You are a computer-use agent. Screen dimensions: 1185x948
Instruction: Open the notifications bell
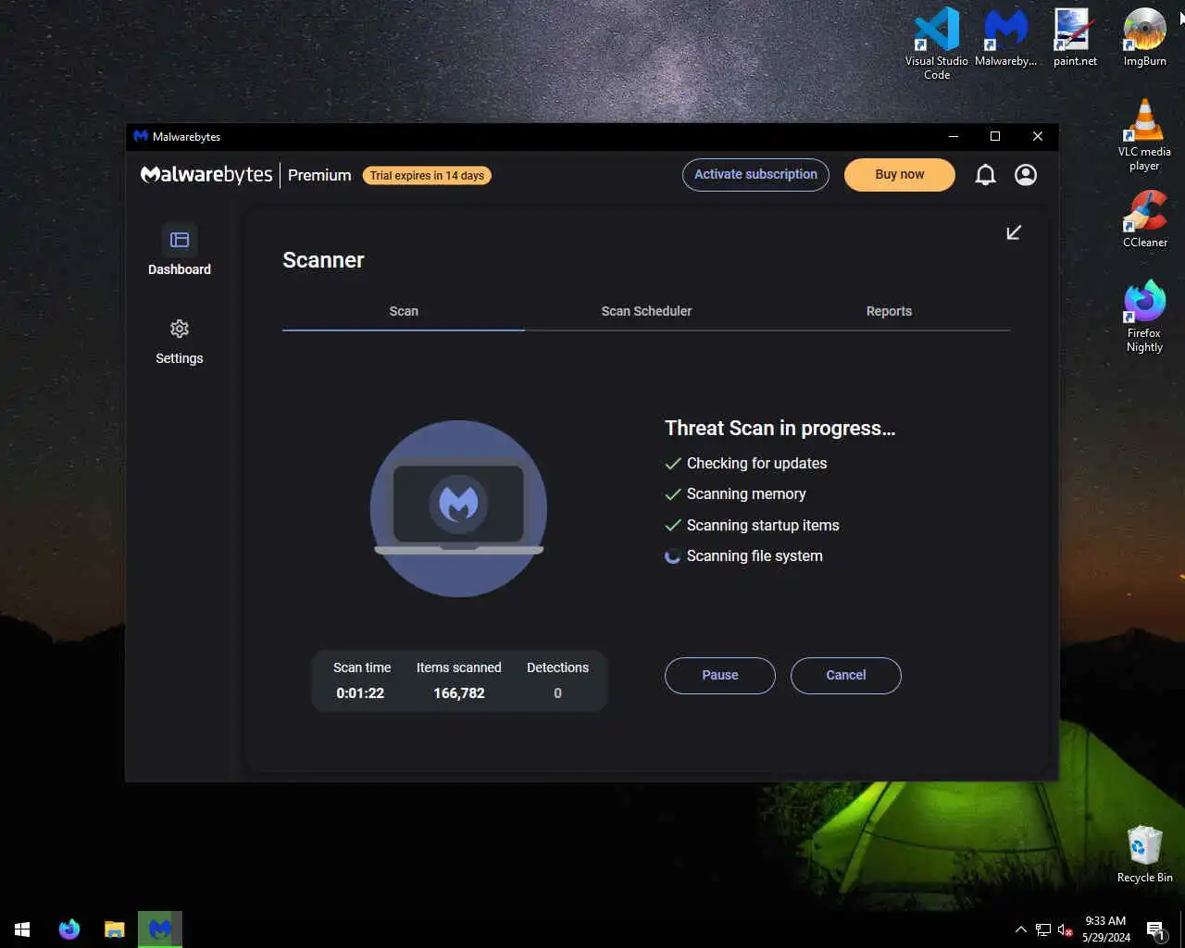985,175
